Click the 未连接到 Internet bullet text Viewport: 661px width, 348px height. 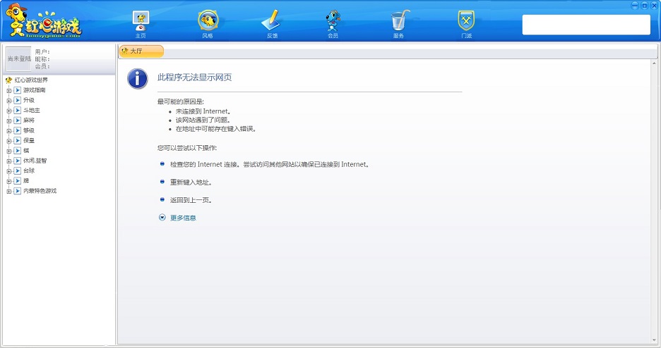click(x=203, y=111)
